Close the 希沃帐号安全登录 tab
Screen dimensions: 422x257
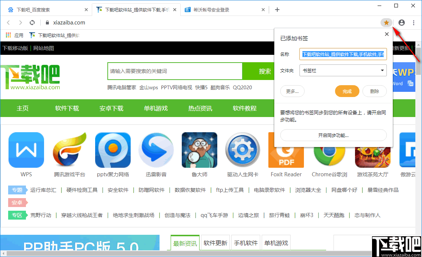tap(263, 10)
